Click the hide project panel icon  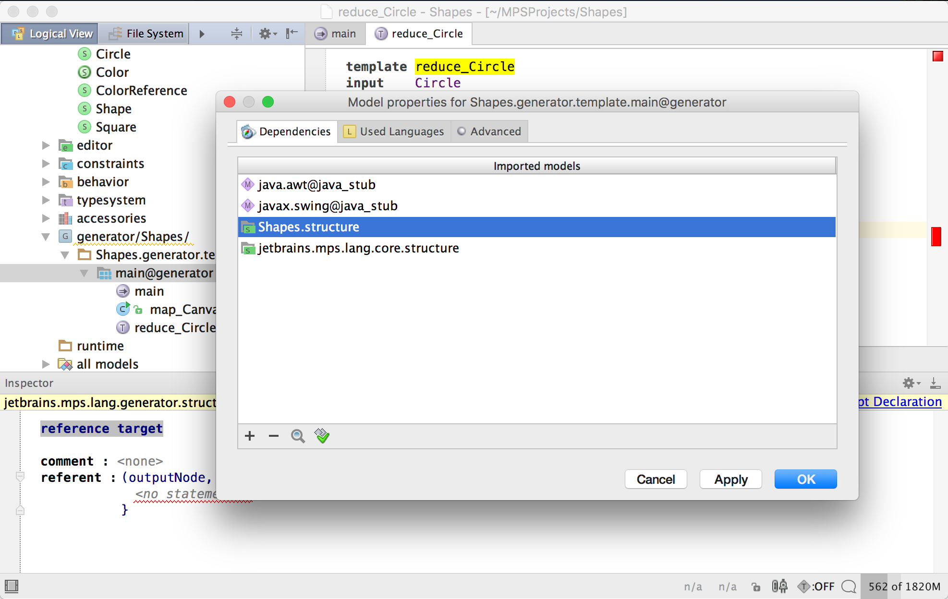292,34
